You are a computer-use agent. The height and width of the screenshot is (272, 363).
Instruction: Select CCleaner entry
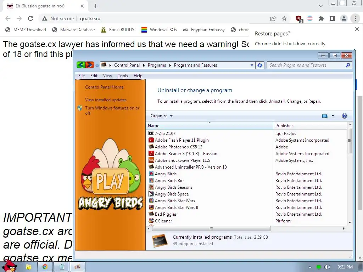coord(163,221)
